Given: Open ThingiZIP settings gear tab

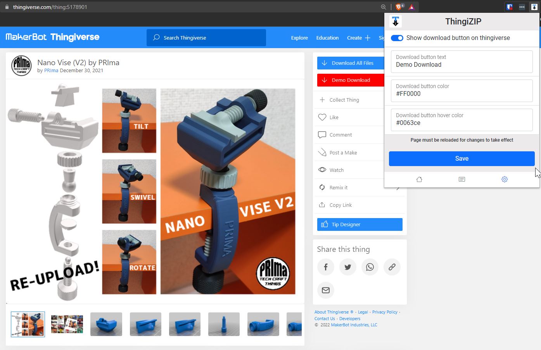Looking at the screenshot, I should (x=504, y=179).
